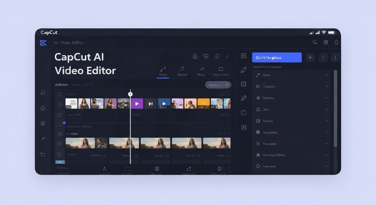Collapse the Category row in the right panel
Screen dimensions: 376x205
click(291, 86)
